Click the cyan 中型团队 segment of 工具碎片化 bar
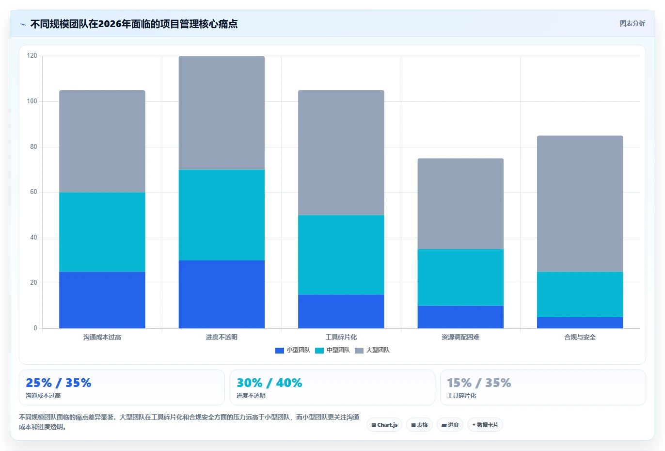 click(x=341, y=255)
